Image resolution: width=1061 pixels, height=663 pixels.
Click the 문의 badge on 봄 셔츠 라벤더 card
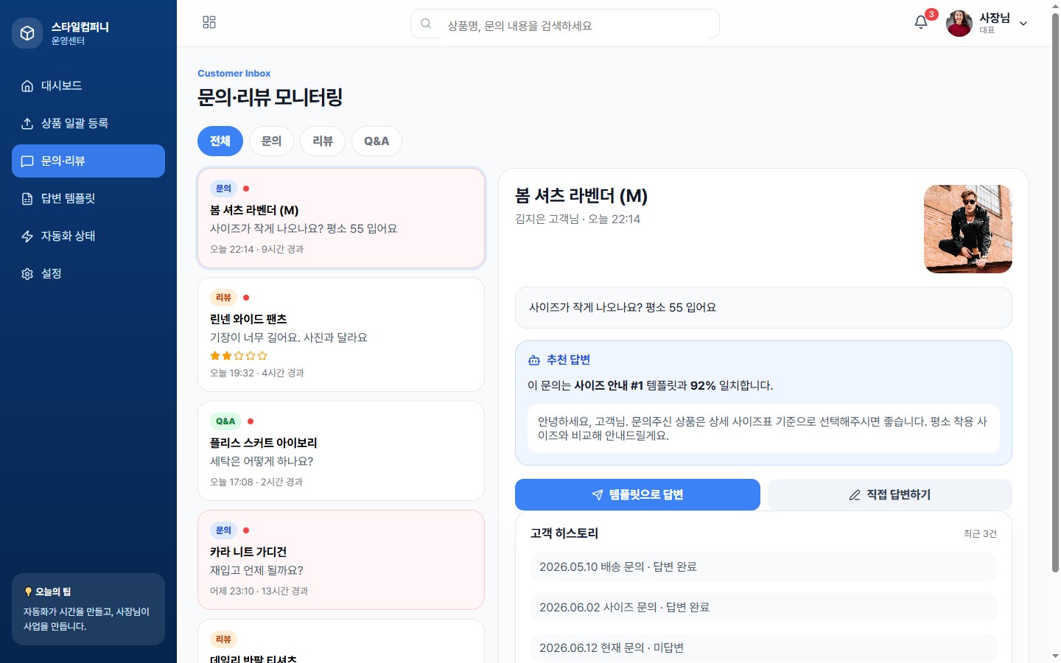[223, 189]
